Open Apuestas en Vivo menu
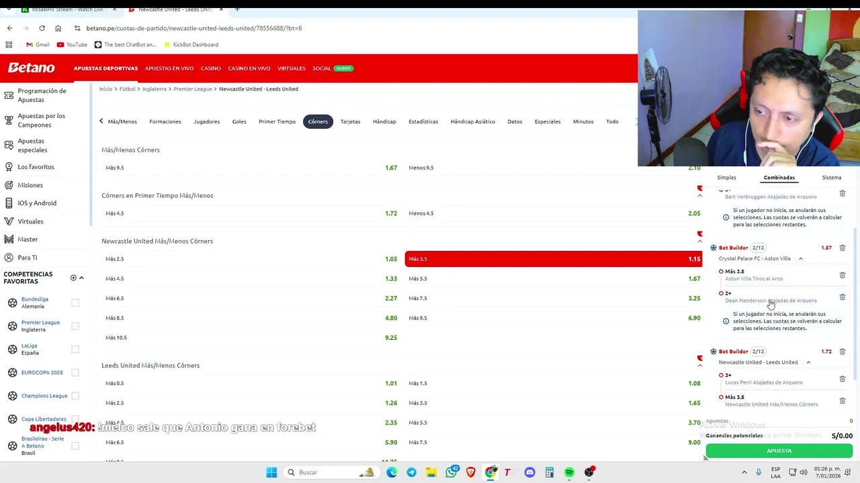 (169, 68)
